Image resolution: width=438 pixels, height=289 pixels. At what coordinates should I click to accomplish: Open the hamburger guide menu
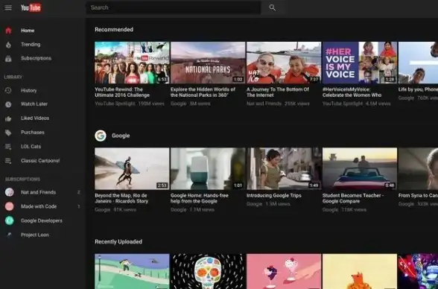[x=8, y=7]
